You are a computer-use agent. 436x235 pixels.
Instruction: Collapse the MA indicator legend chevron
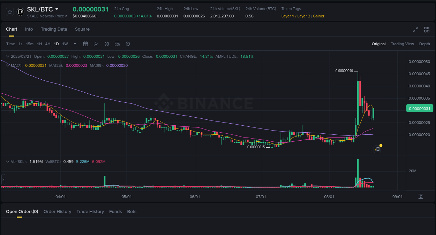click(x=8, y=65)
